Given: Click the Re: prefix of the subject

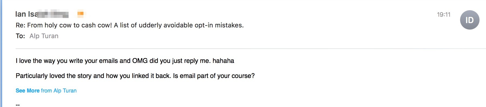Looking at the screenshot, I should point(21,25).
